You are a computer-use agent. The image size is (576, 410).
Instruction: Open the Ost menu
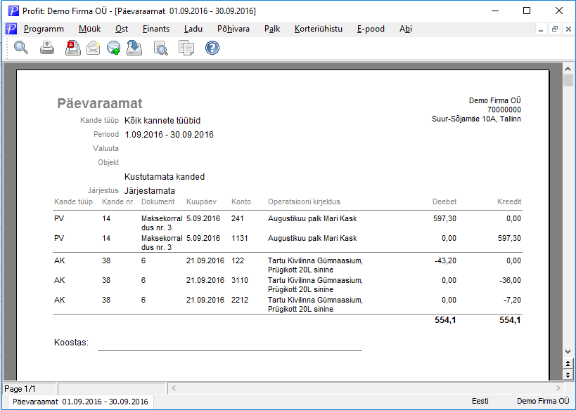(122, 29)
